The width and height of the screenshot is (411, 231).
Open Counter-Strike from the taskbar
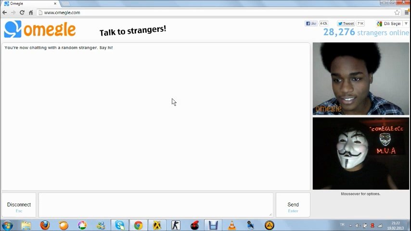click(176, 225)
